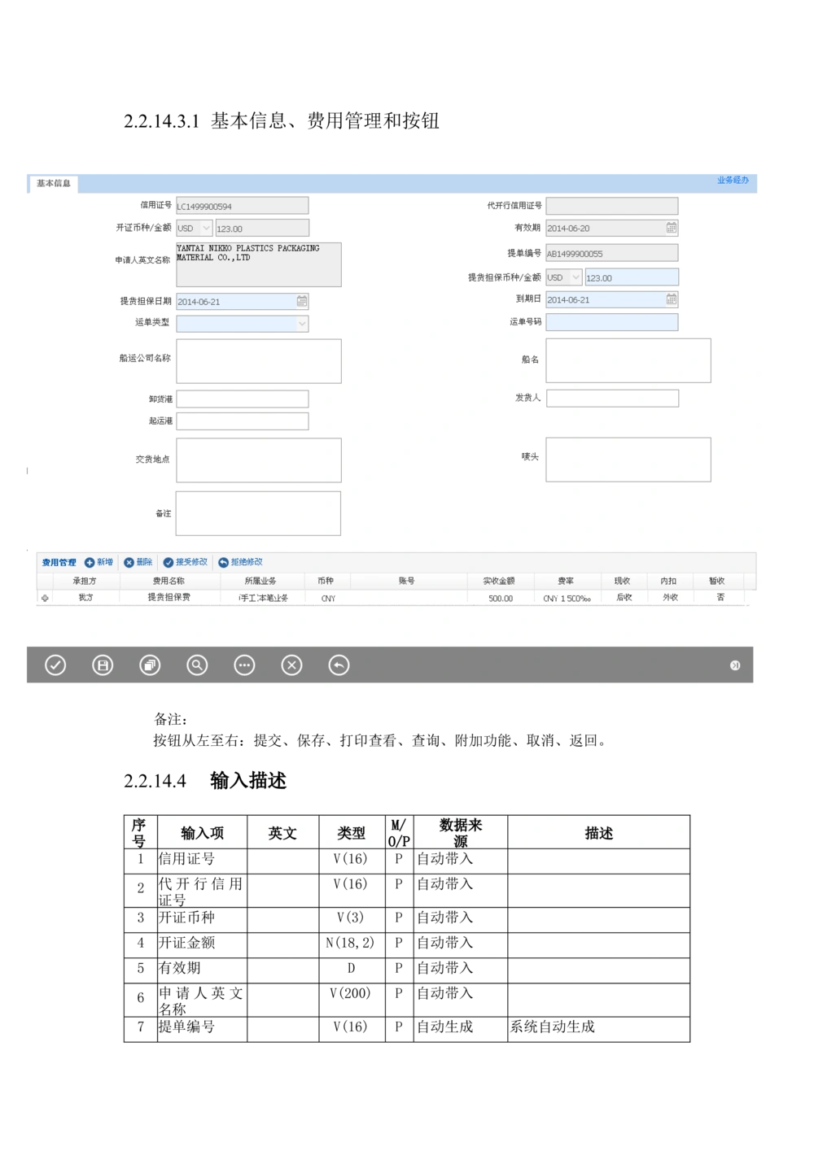Open search using the magnifier icon
The image size is (814, 1151).
click(x=197, y=665)
